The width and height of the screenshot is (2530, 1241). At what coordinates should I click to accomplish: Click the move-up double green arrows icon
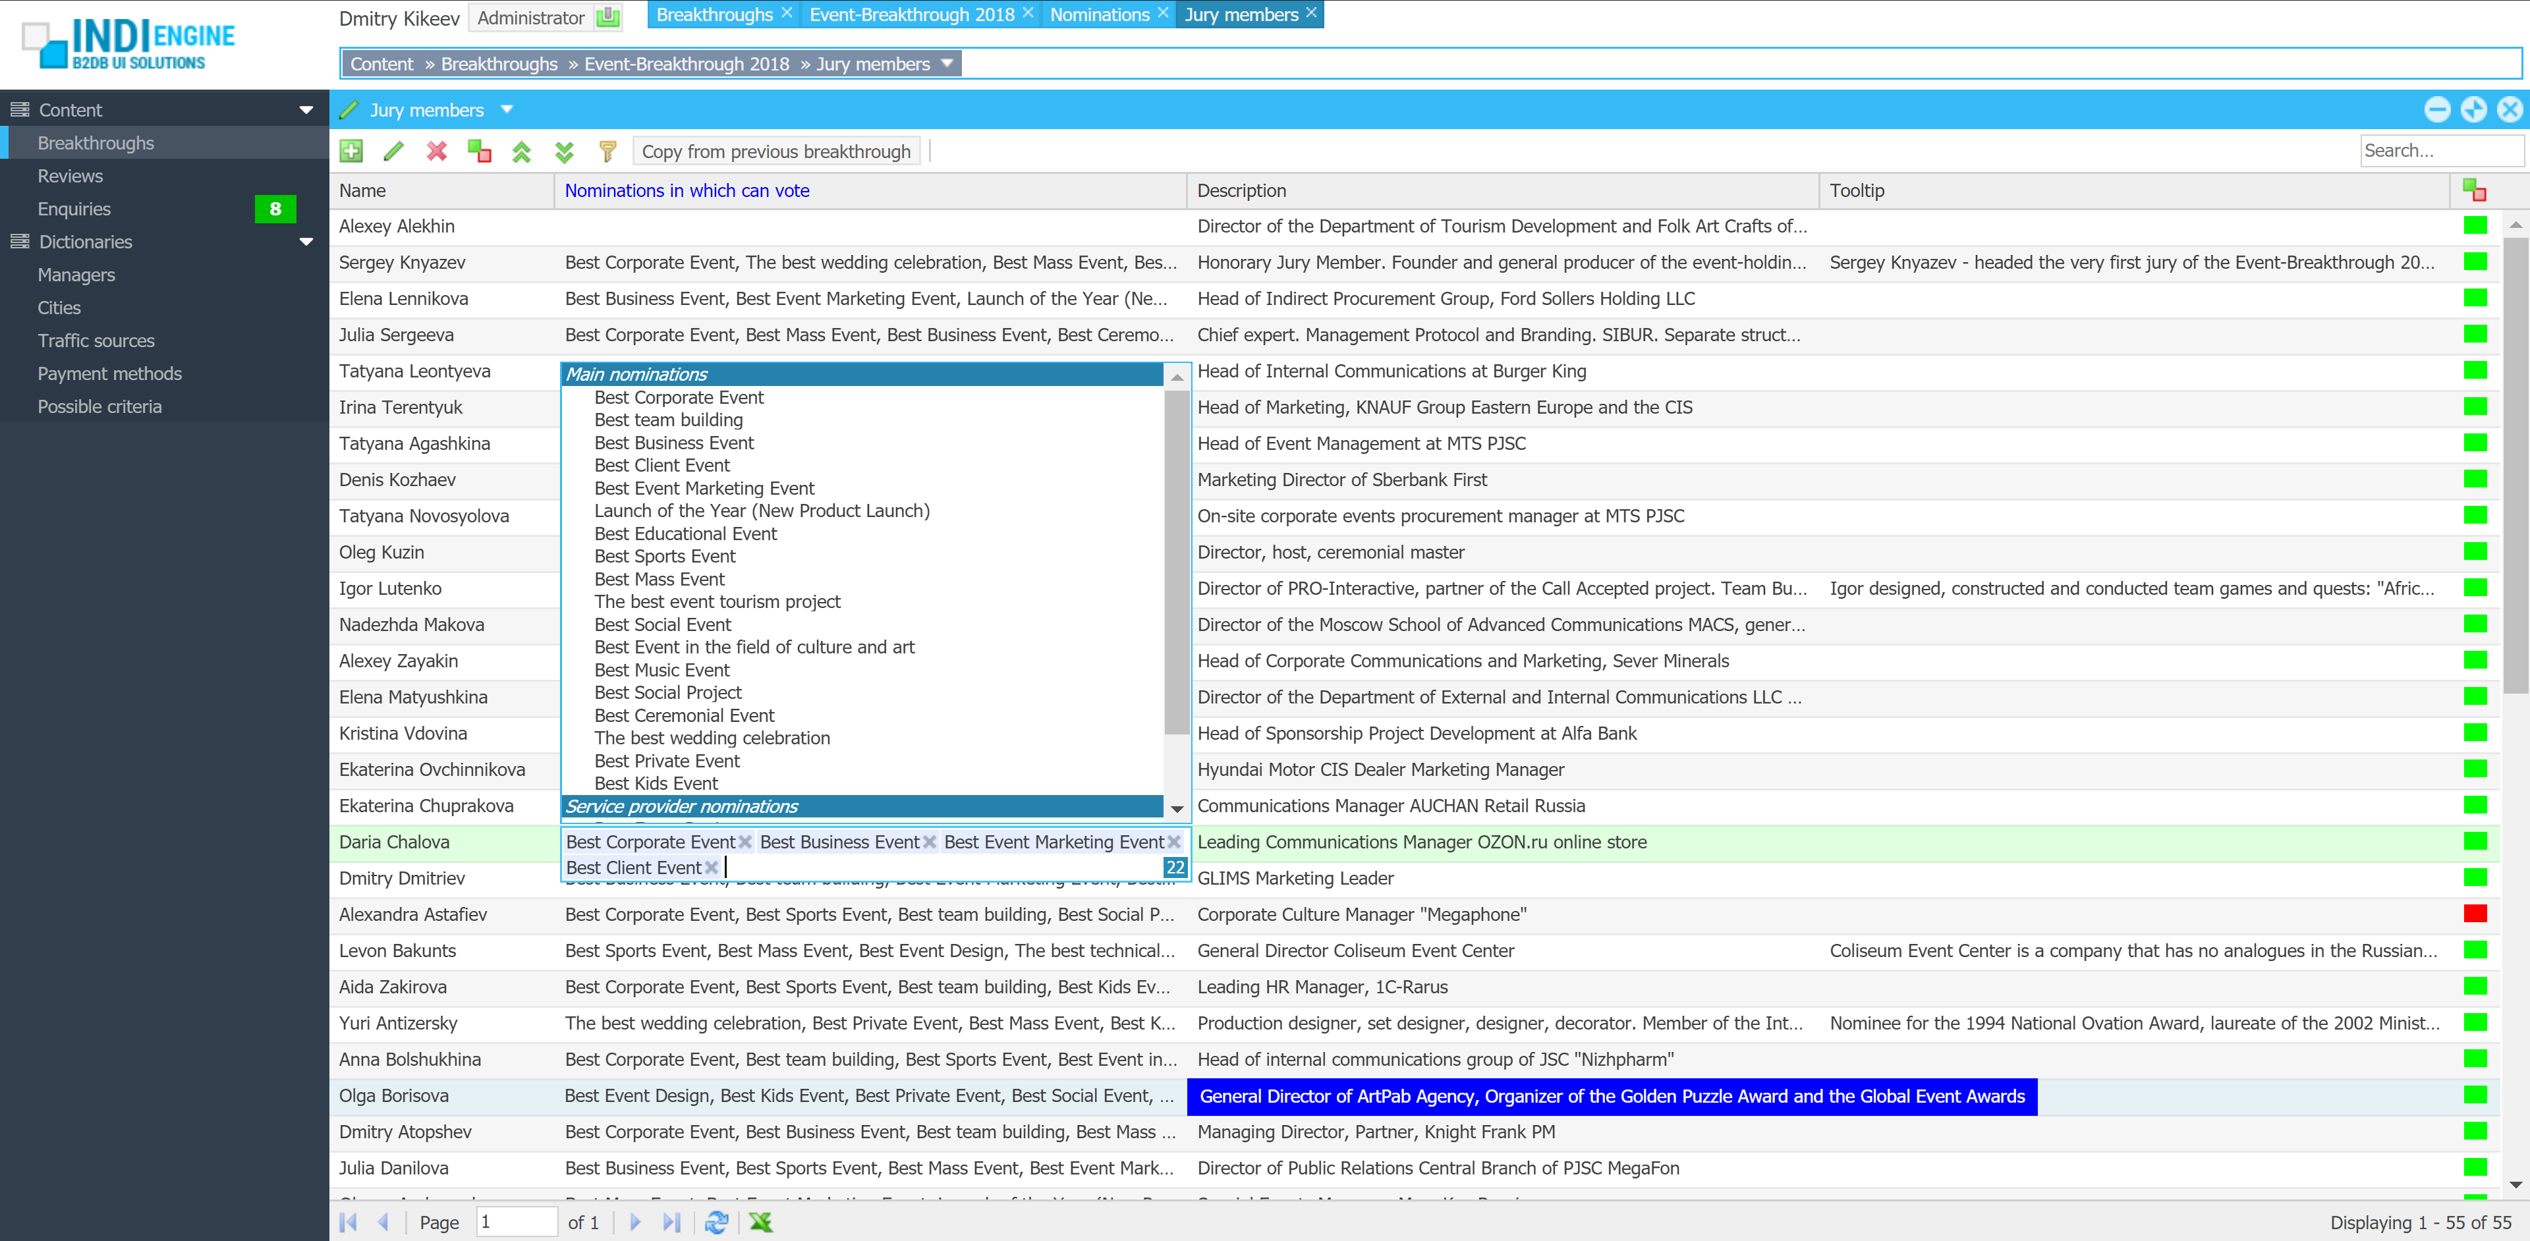pos(522,152)
